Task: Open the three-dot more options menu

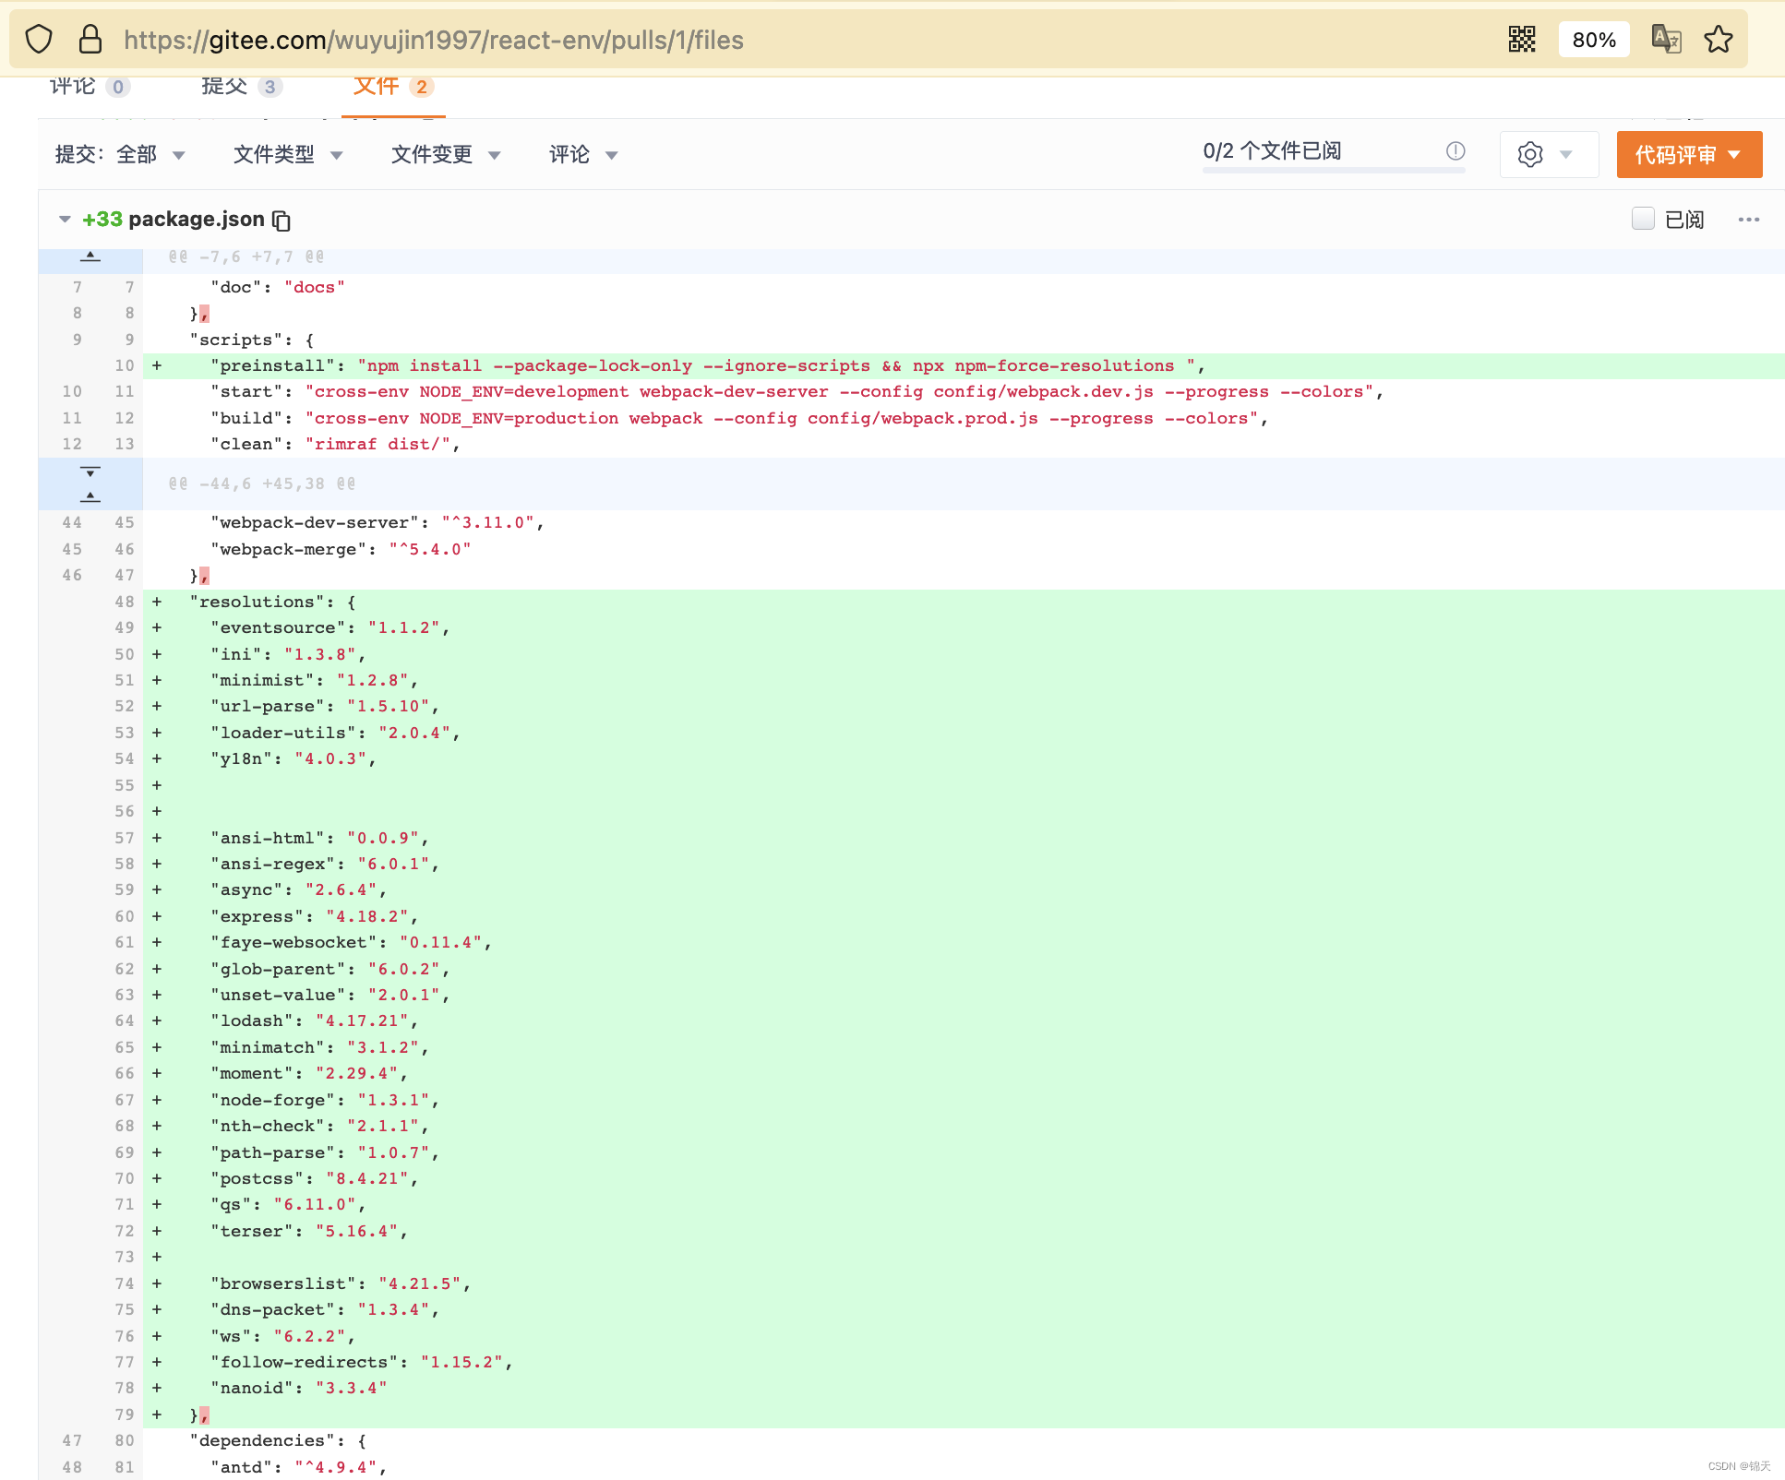Action: 1749,220
